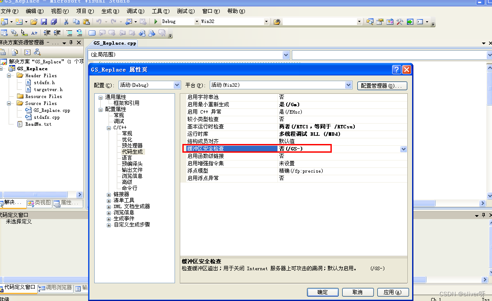The width and height of the screenshot is (492, 301).
Task: Click the Paste toolbar icon
Action: click(86, 21)
